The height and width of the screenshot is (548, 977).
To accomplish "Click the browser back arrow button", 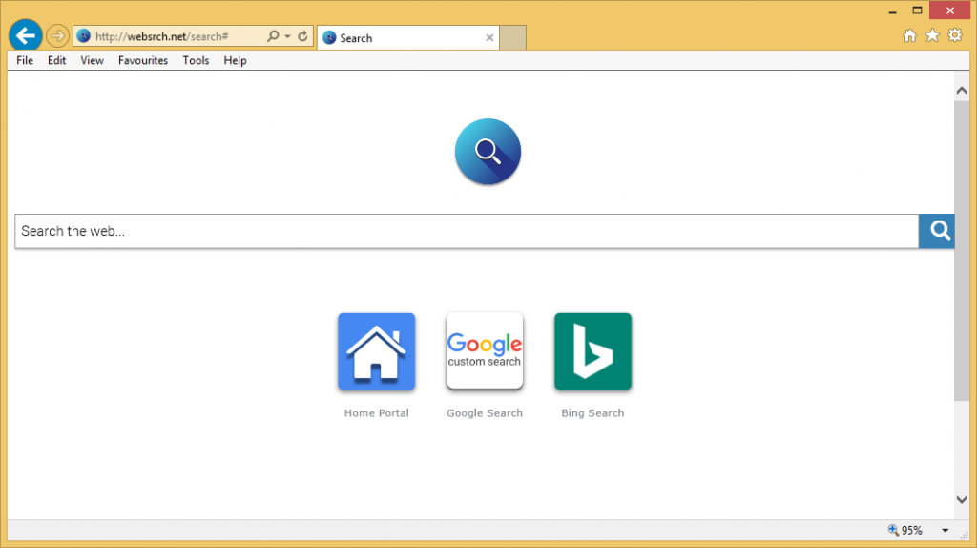I will [x=25, y=35].
